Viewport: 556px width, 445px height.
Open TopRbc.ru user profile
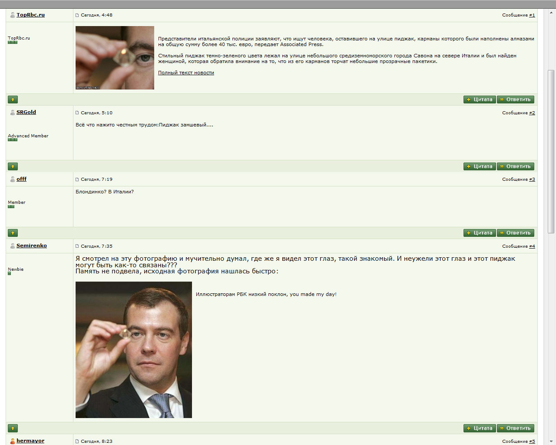(30, 15)
